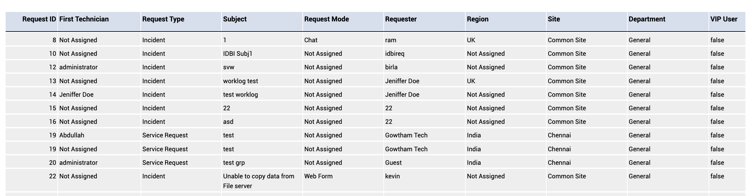Click the Request ID column header

pos(39,19)
